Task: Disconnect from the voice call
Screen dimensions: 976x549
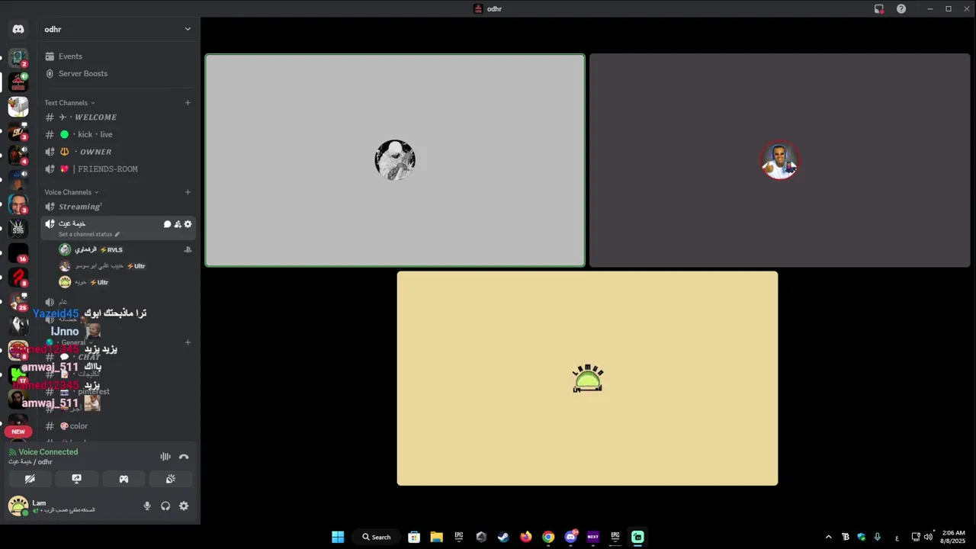Action: coord(184,457)
